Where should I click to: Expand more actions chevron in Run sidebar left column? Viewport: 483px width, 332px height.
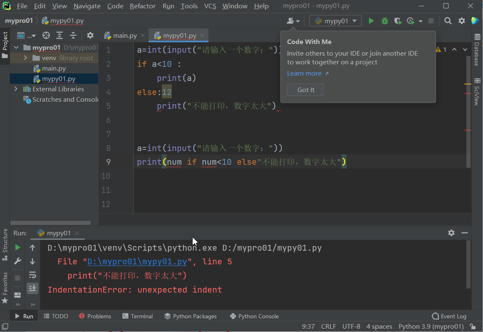point(17,305)
